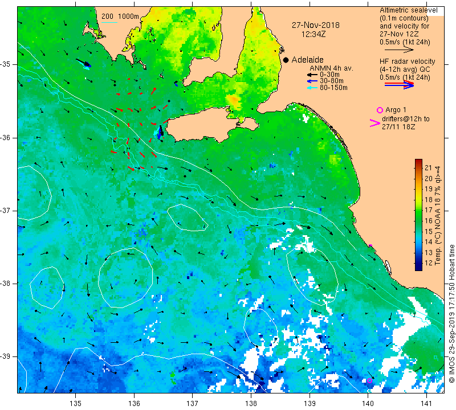Image resolution: width=456 pixels, height=410 pixels.
Task: Click the longitude label 138
Action: pyautogui.click(x=251, y=403)
